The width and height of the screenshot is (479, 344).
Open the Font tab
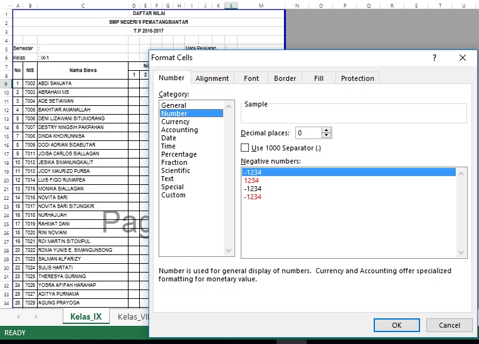click(x=251, y=78)
